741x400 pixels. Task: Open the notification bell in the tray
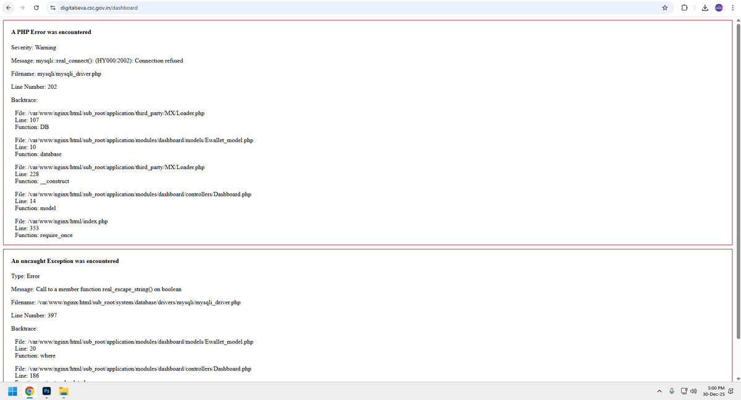tap(732, 391)
